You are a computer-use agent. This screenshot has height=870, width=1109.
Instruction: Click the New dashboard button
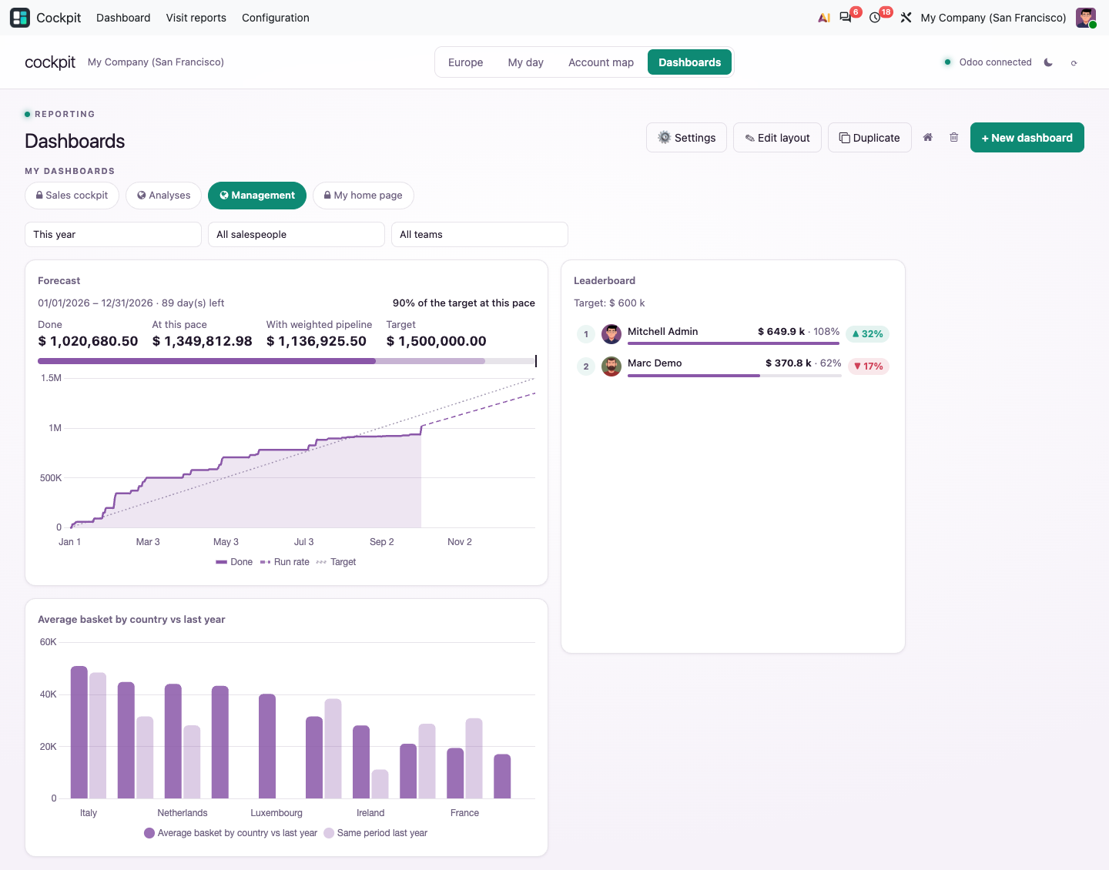click(1027, 138)
